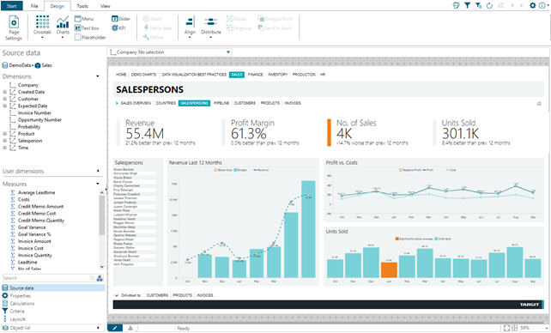This screenshot has height=333, width=551.
Task: Switch to the Tools tab
Action: point(82,6)
